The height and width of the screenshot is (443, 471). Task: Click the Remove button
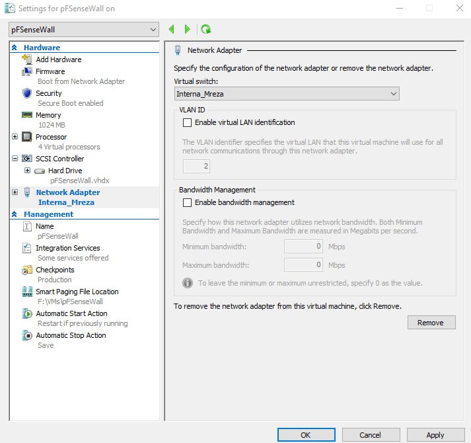(x=431, y=323)
